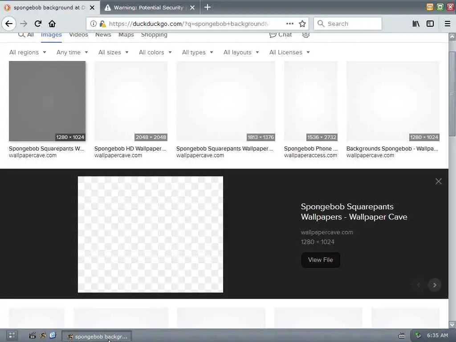This screenshot has width=456, height=342.
Task: Switch to Maps results
Action: 126,35
